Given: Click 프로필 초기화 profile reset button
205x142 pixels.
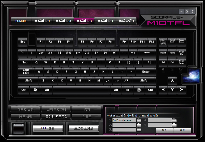Looking at the screenshot, I should coord(84,128).
